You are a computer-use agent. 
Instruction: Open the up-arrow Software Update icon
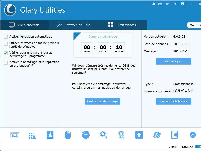point(139,135)
